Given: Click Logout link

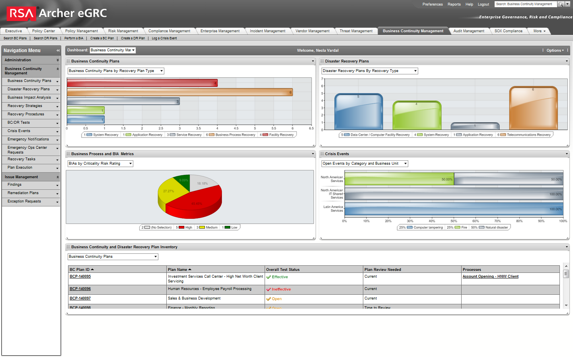Looking at the screenshot, I should point(483,4).
